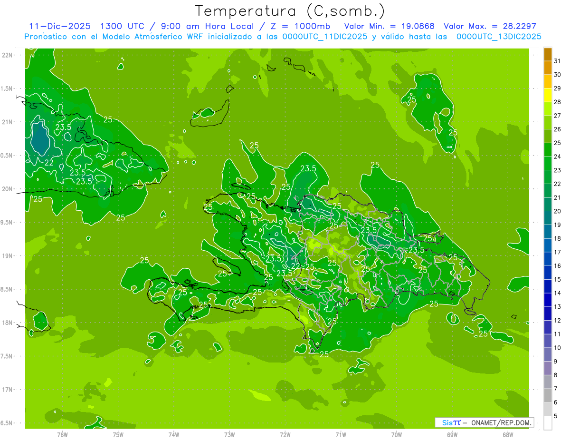Click the 20N latitude label
The image size is (570, 441).
(x=8, y=189)
